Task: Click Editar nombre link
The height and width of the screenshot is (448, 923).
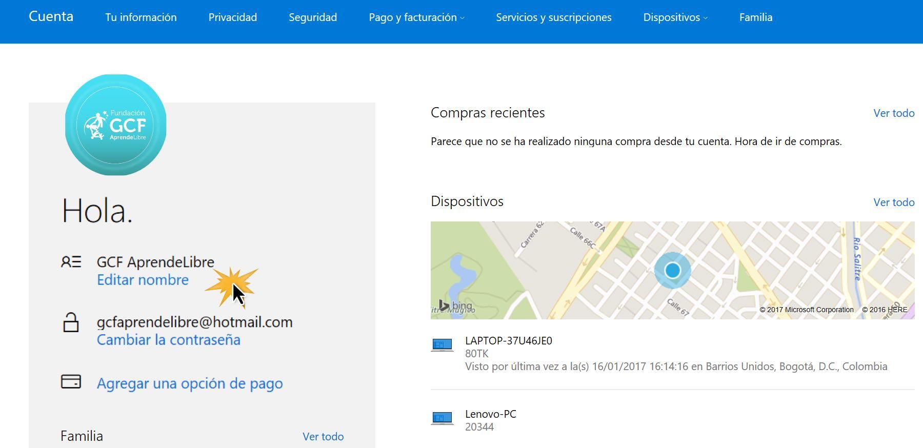Action: [x=143, y=280]
